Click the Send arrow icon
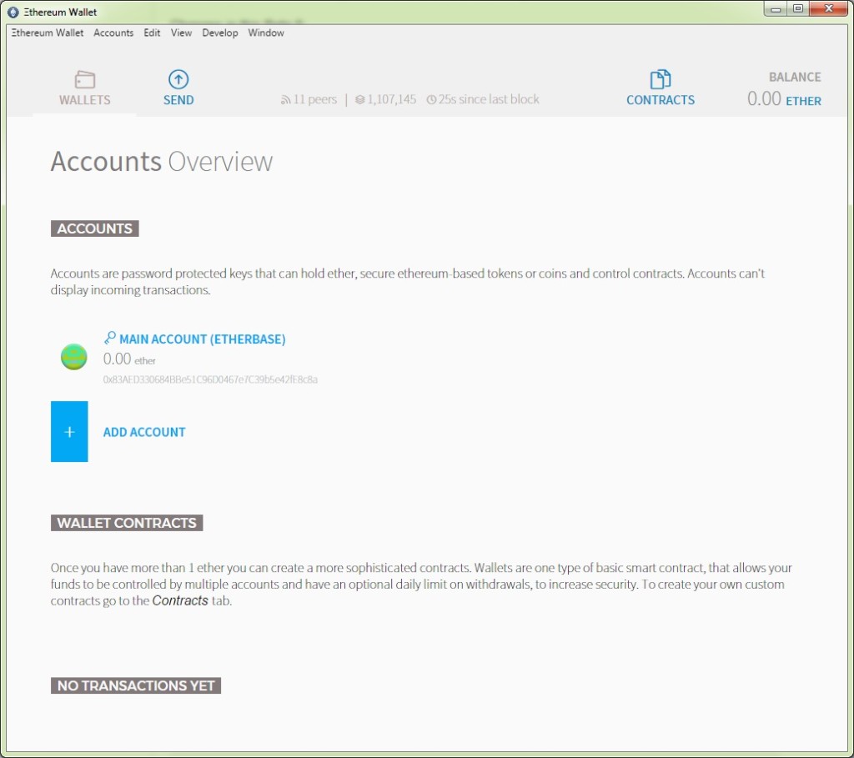The width and height of the screenshot is (854, 758). pyautogui.click(x=178, y=79)
